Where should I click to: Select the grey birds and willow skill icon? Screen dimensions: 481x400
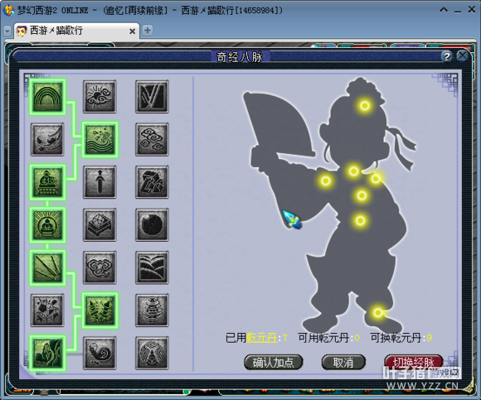coord(47,140)
